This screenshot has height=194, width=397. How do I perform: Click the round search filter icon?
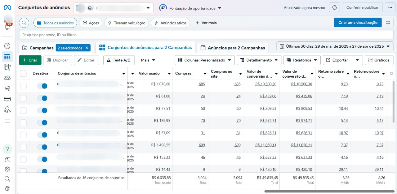point(24,23)
